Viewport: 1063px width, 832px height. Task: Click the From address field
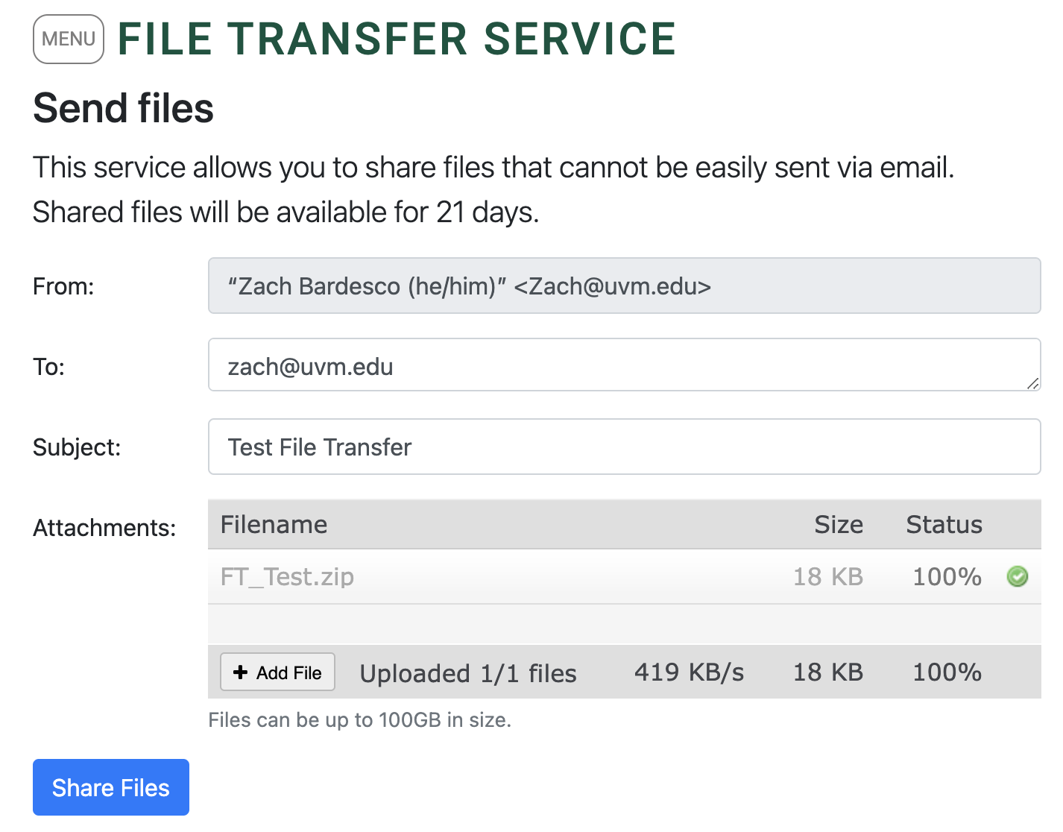(x=624, y=286)
